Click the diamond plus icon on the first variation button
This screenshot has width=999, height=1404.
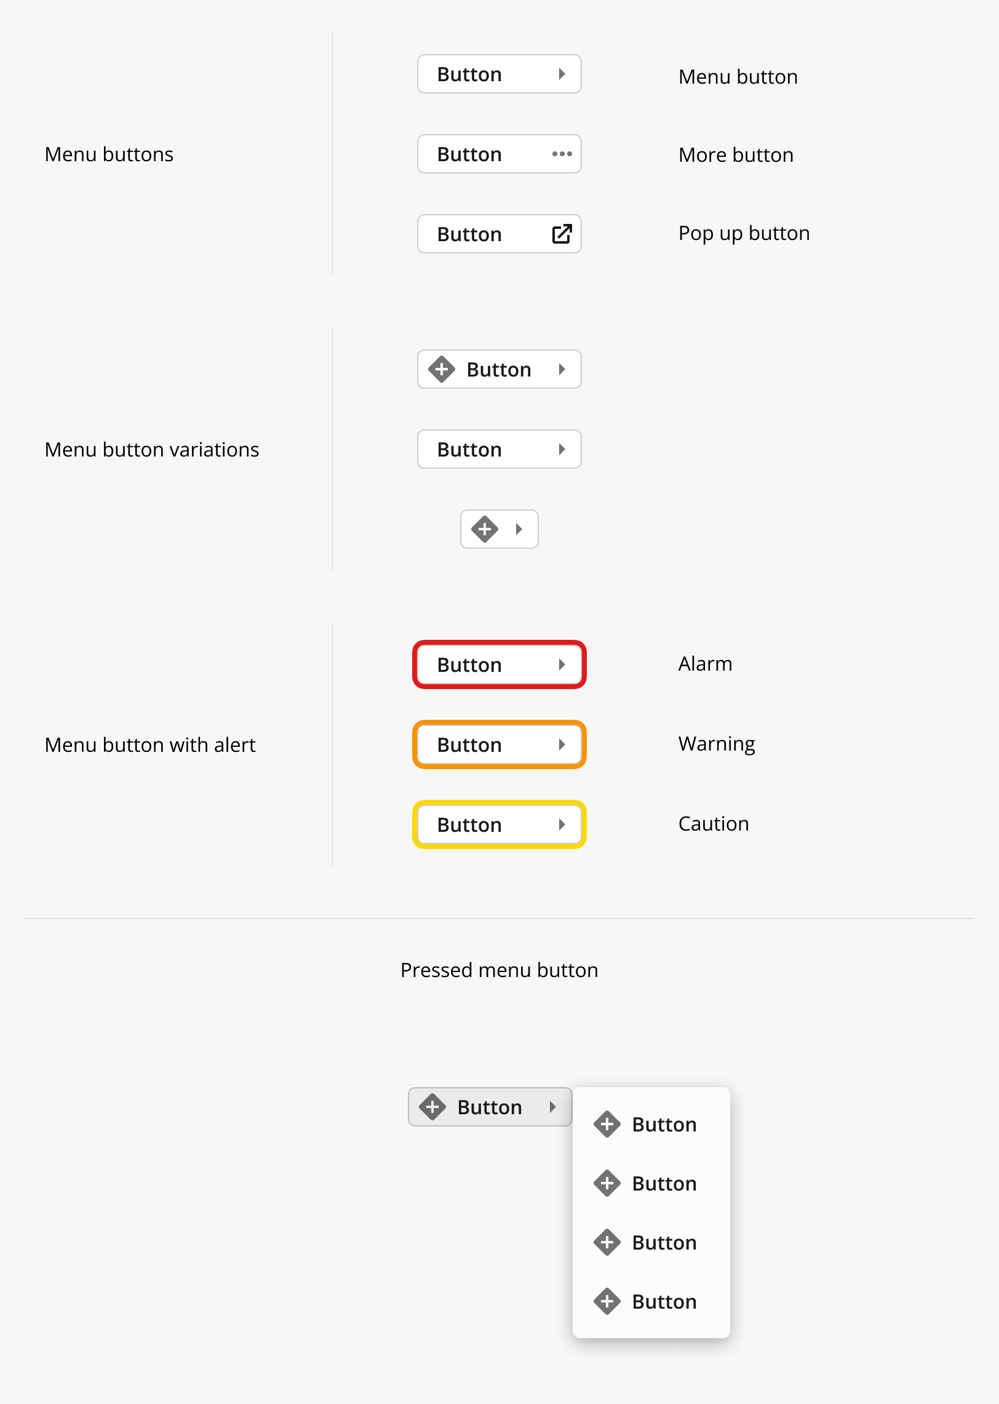[x=442, y=369]
